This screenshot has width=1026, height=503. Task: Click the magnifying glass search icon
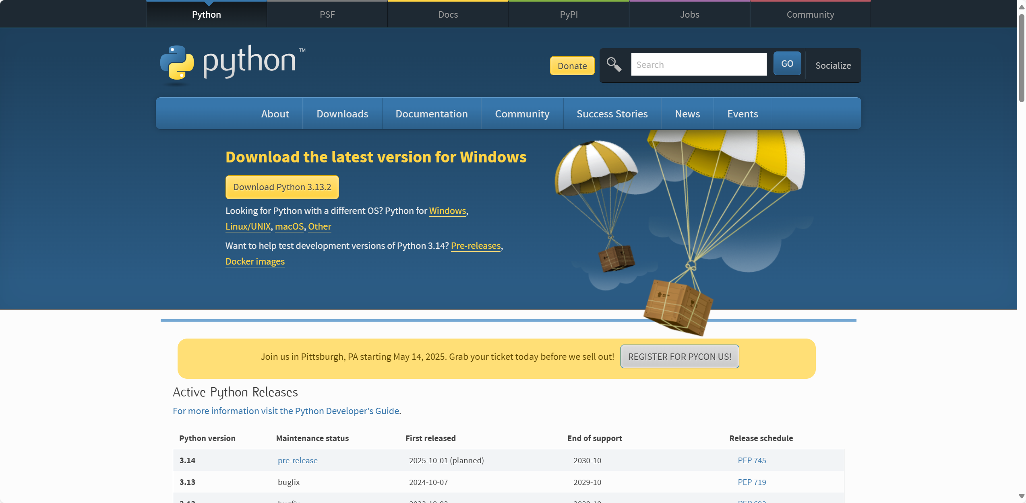614,64
